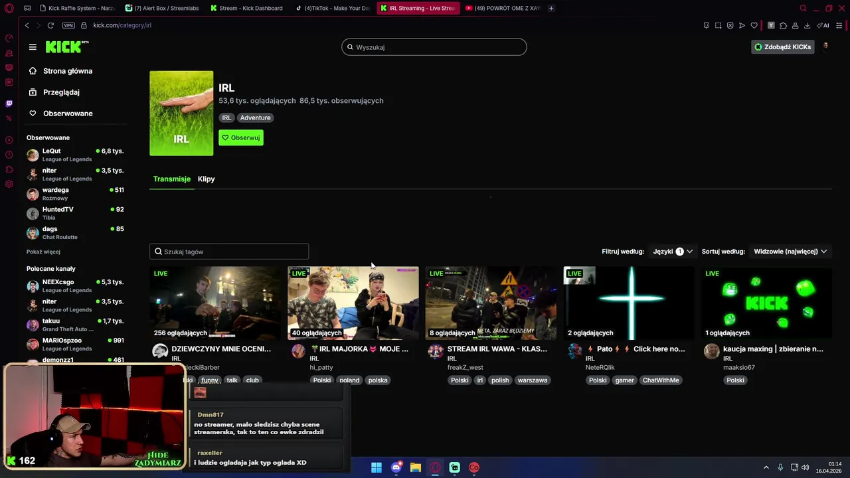This screenshot has height=478, width=850.
Task: Open wardega followed channel
Action: [75, 194]
